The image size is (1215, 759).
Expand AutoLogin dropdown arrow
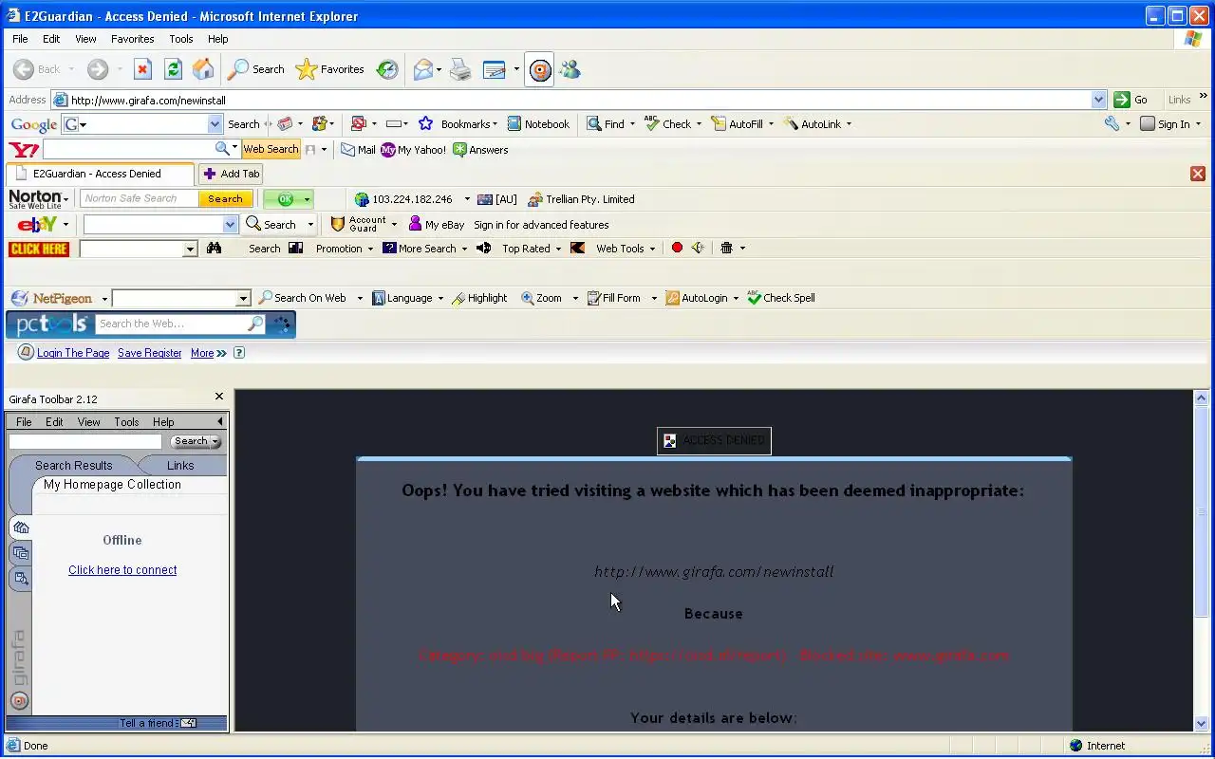coord(735,298)
